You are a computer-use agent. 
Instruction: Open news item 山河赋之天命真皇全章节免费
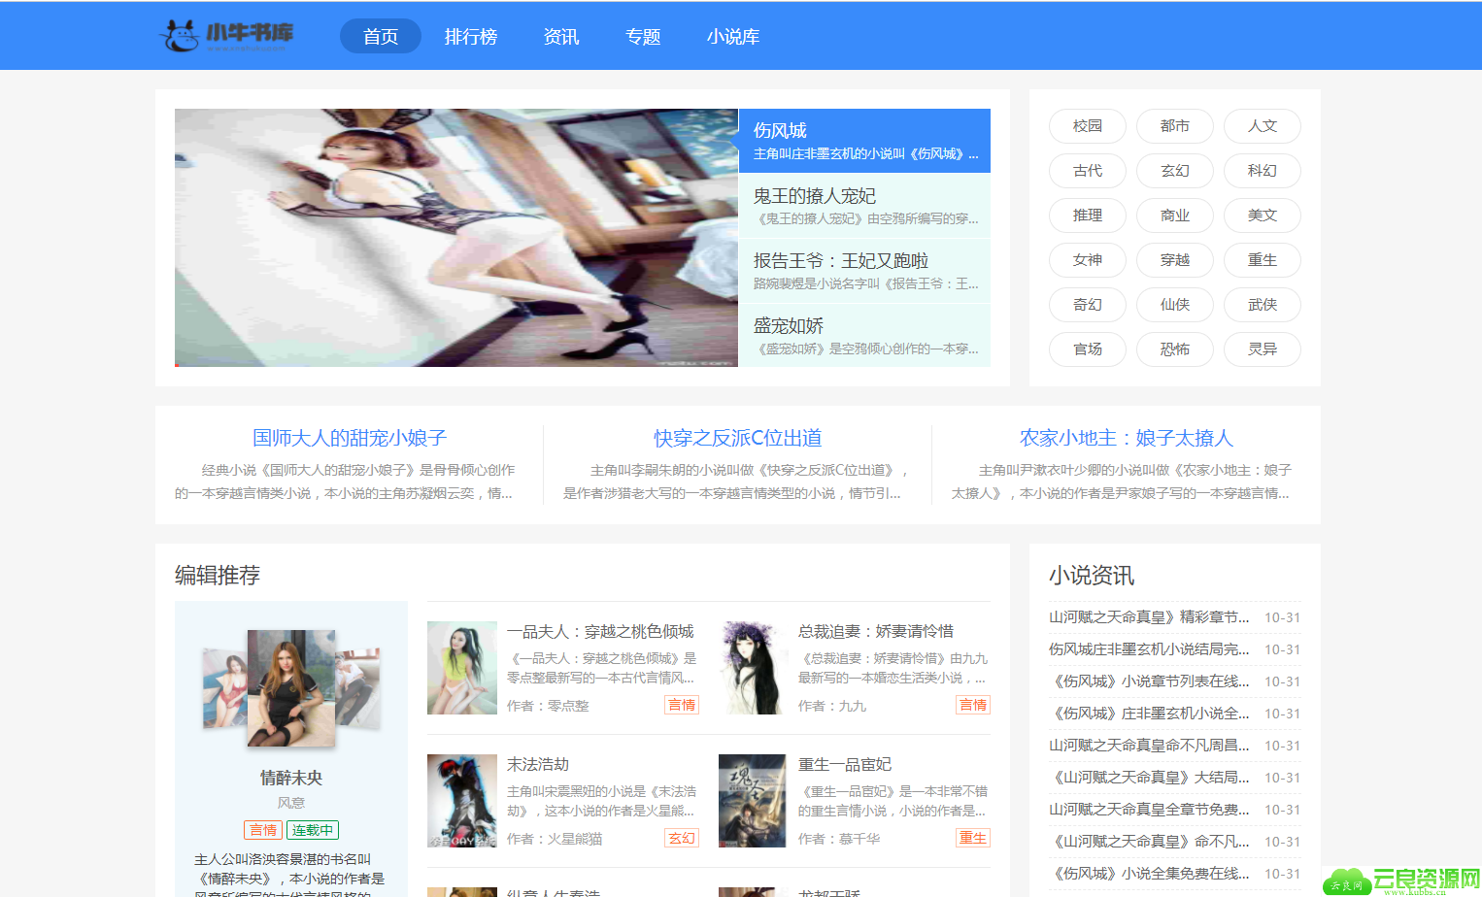(x=1149, y=810)
